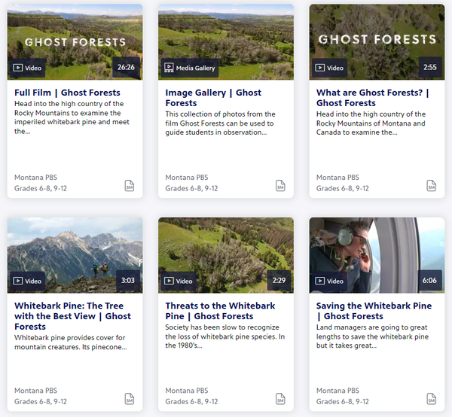This screenshot has width=452, height=417.
Task: Click support materials icon on Image Gallery card
Action: coord(280,185)
